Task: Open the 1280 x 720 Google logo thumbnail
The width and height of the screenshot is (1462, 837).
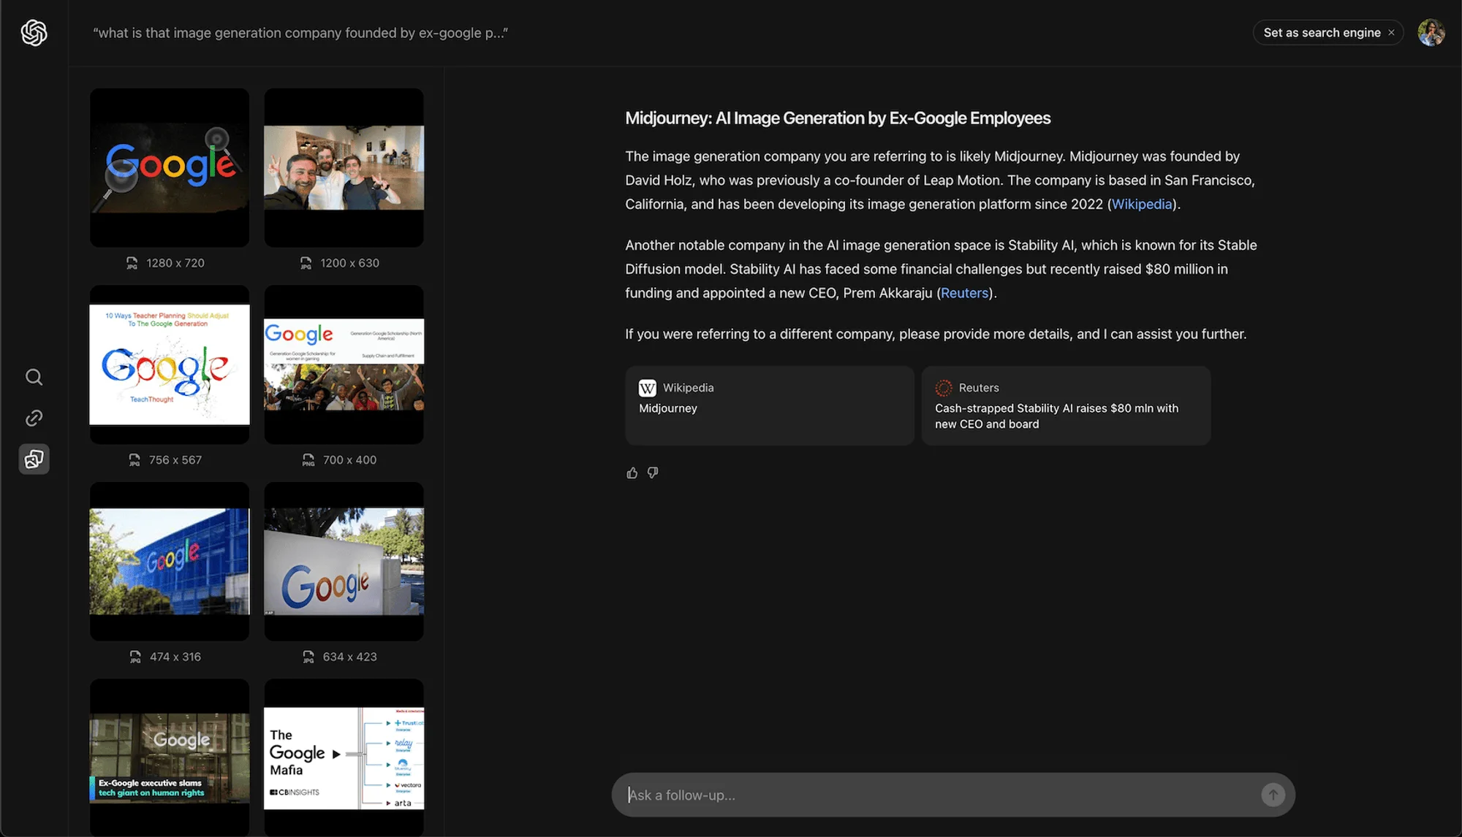Action: [x=169, y=168]
